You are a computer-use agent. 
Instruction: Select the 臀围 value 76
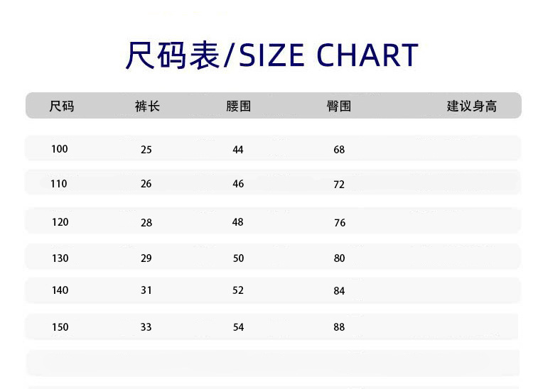(340, 223)
